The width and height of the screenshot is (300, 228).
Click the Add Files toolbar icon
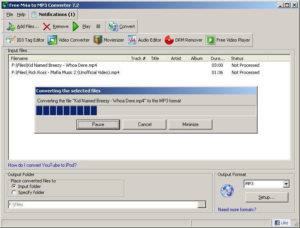coord(11,26)
